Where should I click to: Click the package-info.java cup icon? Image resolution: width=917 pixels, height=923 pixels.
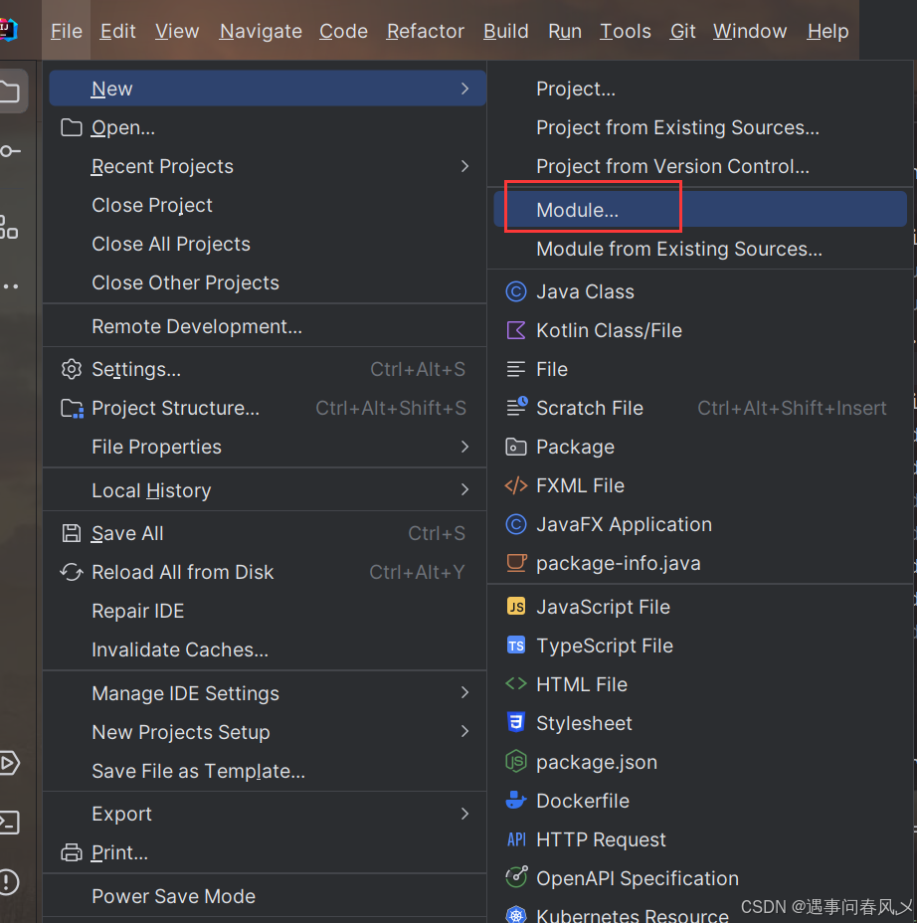tap(516, 563)
